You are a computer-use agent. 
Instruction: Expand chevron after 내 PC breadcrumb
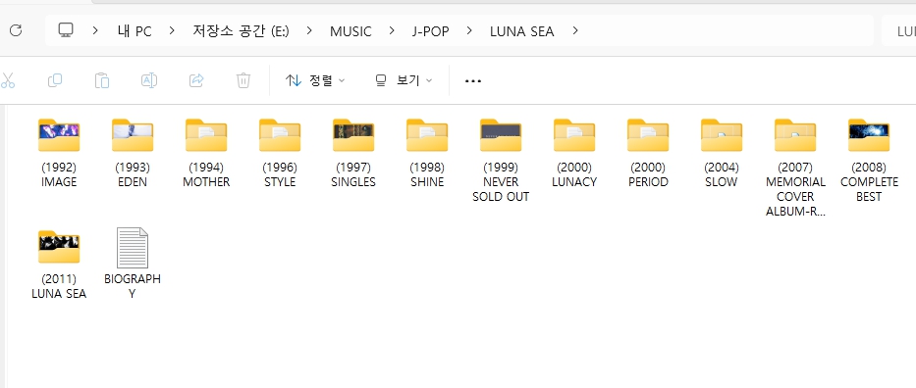(x=172, y=31)
